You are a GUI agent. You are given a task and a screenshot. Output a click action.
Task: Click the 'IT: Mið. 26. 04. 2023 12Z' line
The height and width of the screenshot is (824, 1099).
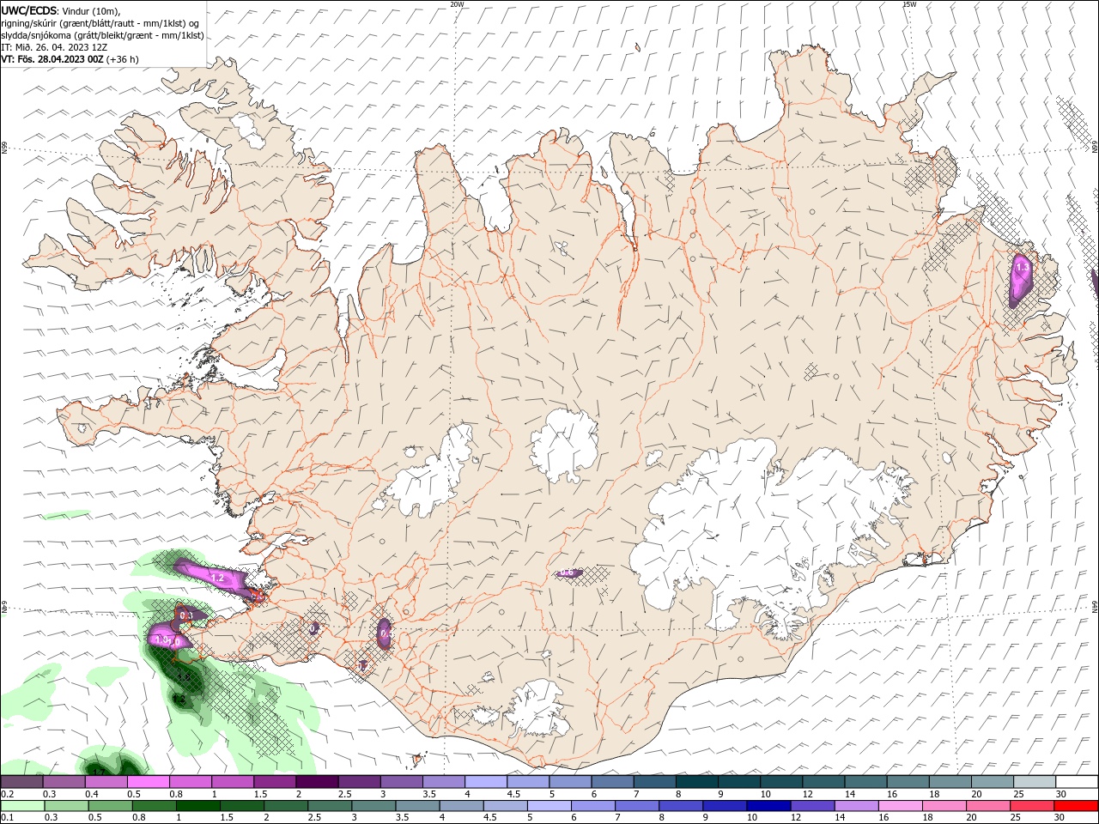pos(54,47)
